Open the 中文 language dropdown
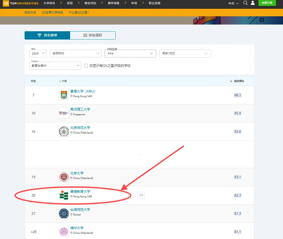 click(x=233, y=3)
